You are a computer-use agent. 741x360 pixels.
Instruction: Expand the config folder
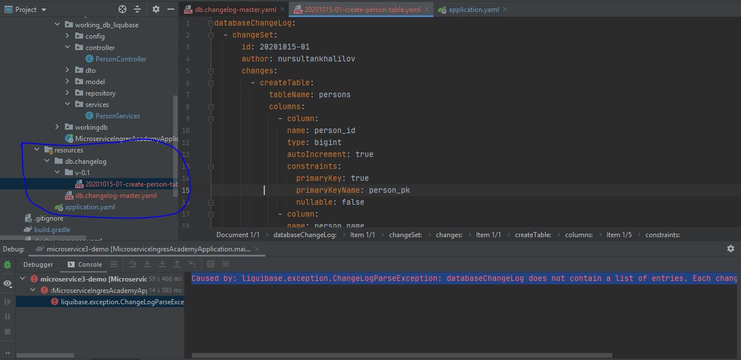pos(68,36)
